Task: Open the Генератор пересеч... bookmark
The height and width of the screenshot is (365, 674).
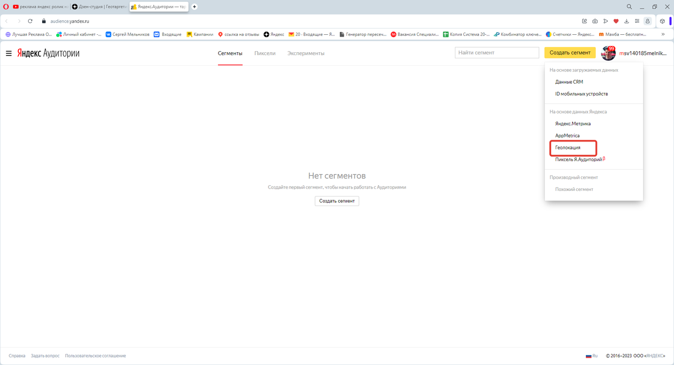Action: [363, 34]
